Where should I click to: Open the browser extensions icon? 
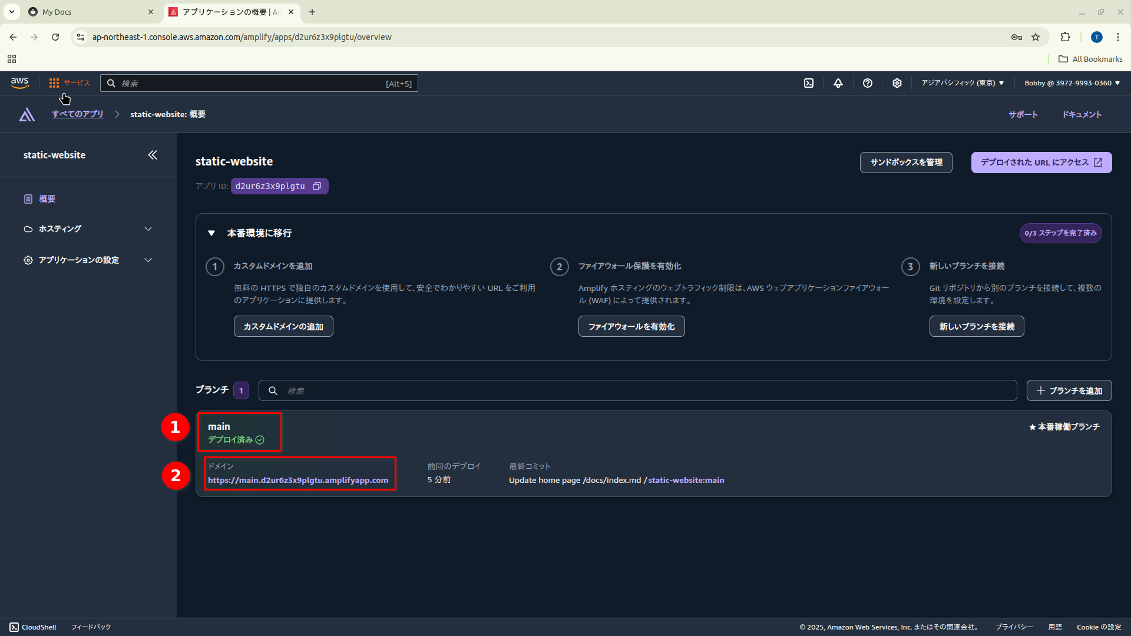1066,37
